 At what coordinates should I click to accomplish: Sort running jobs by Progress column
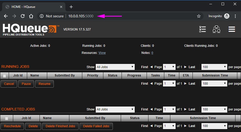tap(134, 75)
